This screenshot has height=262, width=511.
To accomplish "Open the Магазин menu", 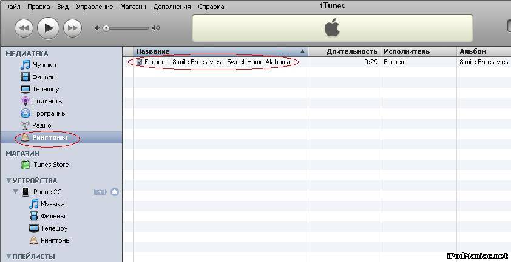I will point(133,7).
